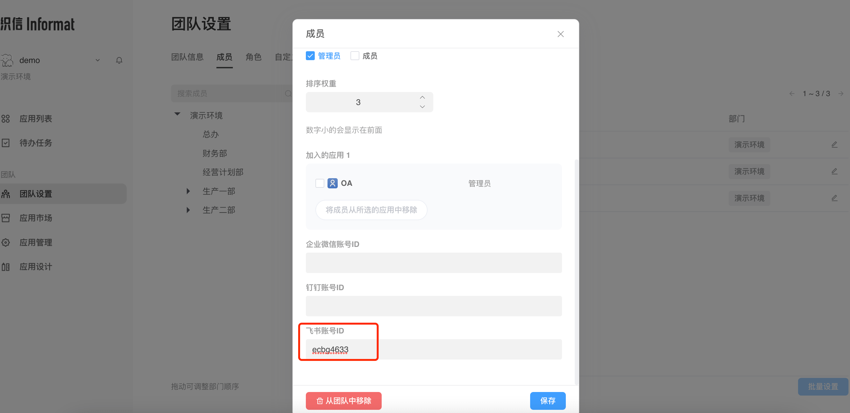
Task: Select the OA application checkbox
Action: [320, 183]
